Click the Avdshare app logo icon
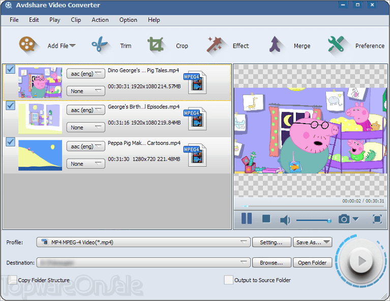390x301 pixels. (9, 5)
